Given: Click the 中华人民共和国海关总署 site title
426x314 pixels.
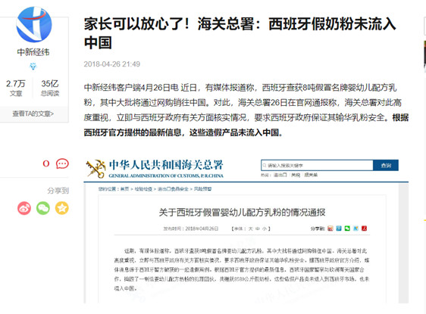Looking at the screenshot, I should click(166, 165).
